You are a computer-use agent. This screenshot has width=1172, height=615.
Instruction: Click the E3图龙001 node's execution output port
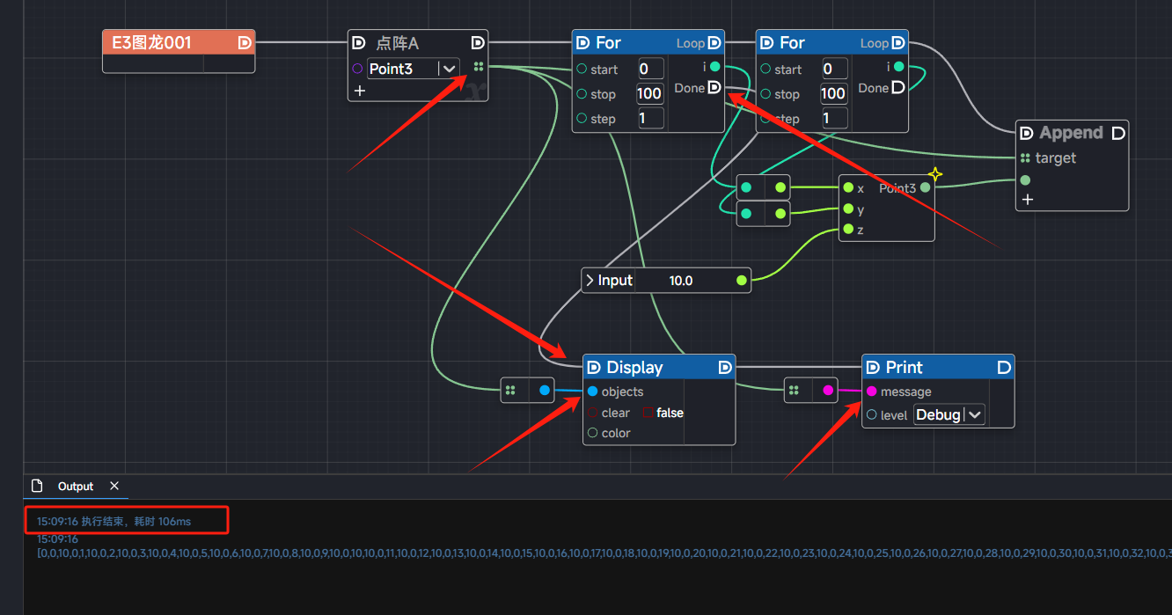coord(245,42)
